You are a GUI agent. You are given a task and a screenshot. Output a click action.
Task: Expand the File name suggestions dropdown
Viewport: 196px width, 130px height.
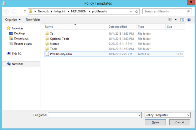pos(140,115)
